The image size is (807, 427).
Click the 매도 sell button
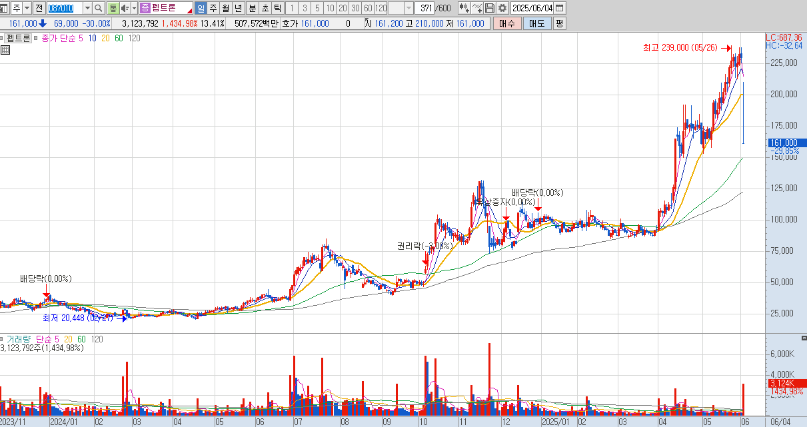coord(537,23)
